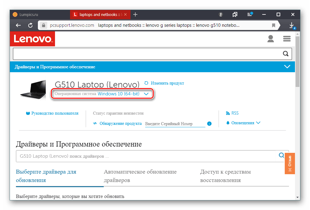Click the Lenovo logo
Screen dimensions: 310x210
[32, 39]
